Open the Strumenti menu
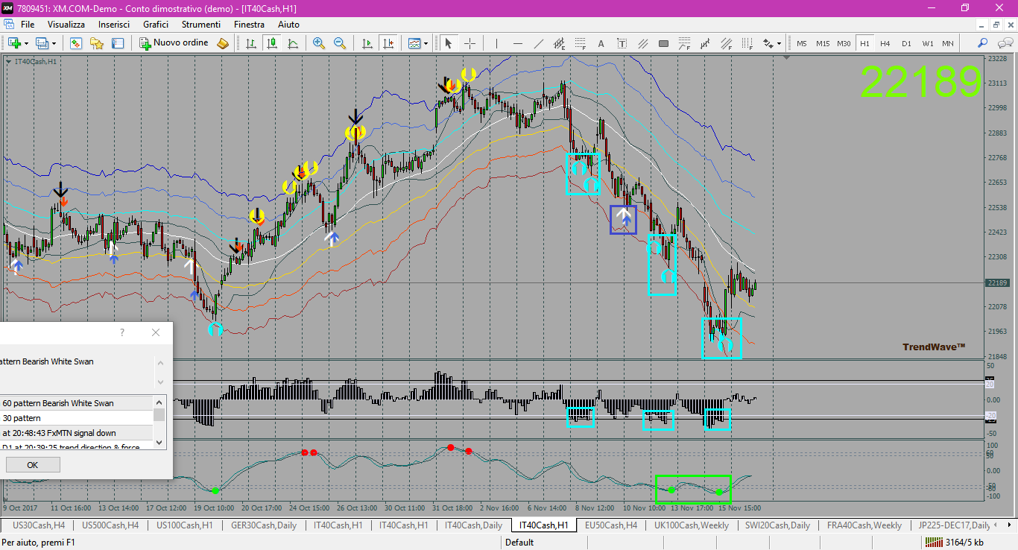Viewport: 1018px width, 550px height. pyautogui.click(x=201, y=25)
